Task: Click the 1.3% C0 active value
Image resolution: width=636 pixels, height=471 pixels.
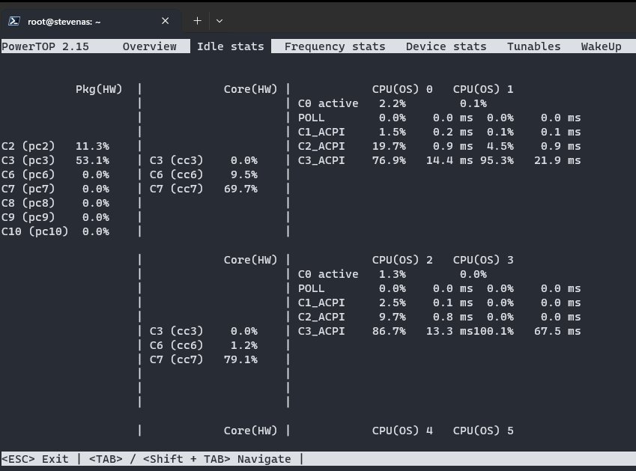Action: click(393, 274)
